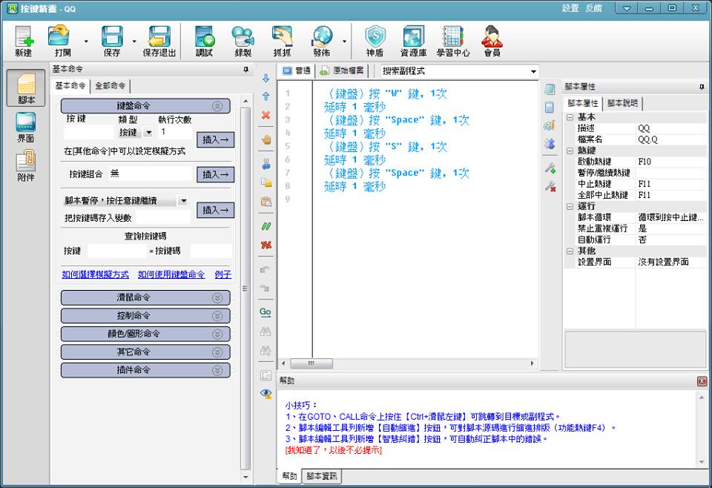Open the 腳本暫停 command dropdown
Image resolution: width=712 pixels, height=488 pixels.
pos(183,201)
